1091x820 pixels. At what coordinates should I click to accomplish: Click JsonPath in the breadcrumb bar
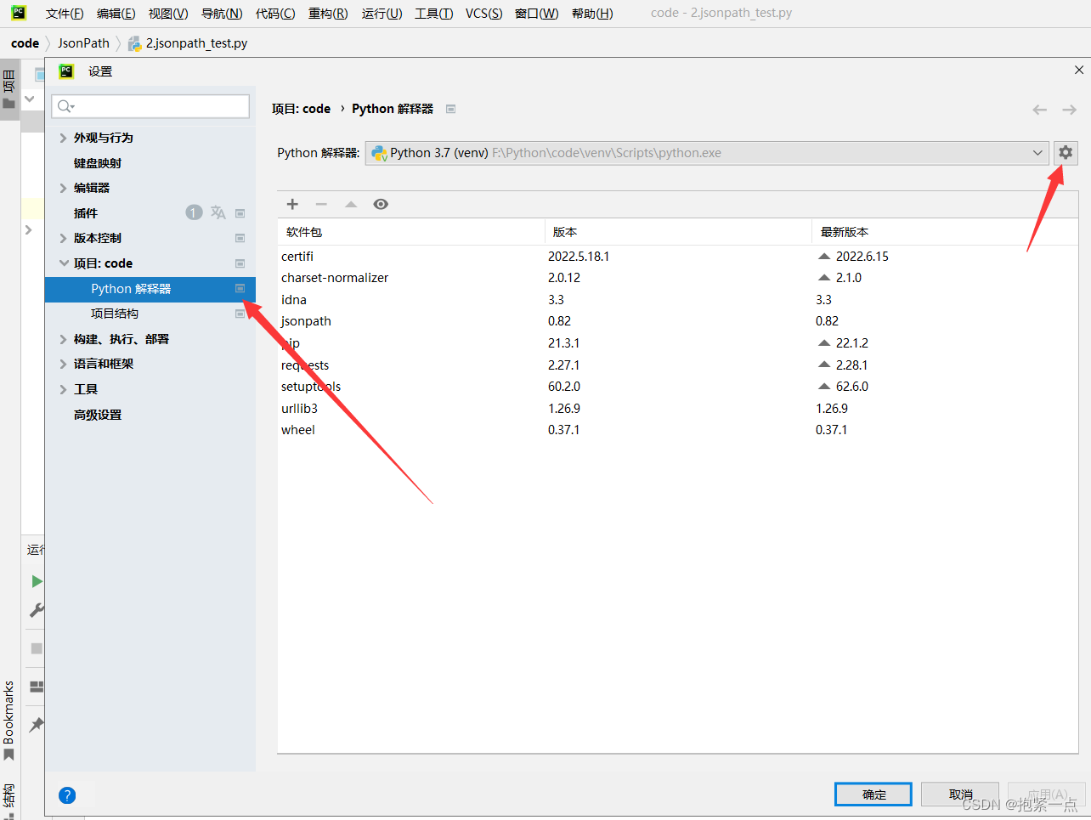tap(83, 43)
